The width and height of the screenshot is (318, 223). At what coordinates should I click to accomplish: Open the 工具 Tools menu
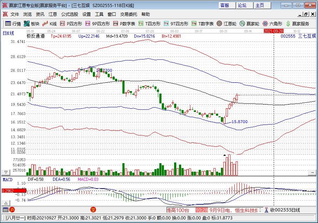point(99,14)
